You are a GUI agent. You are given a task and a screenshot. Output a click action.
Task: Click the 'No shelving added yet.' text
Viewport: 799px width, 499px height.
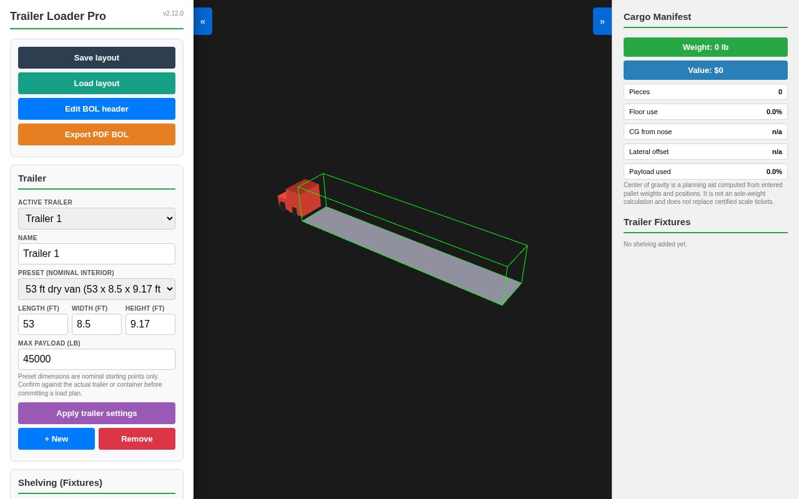655,244
